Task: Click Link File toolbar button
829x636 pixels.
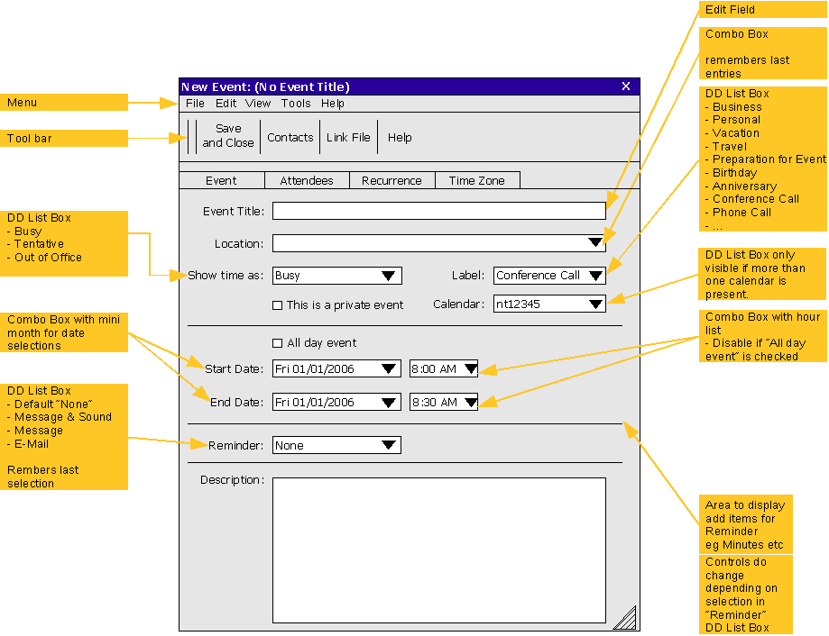Action: coord(348,138)
